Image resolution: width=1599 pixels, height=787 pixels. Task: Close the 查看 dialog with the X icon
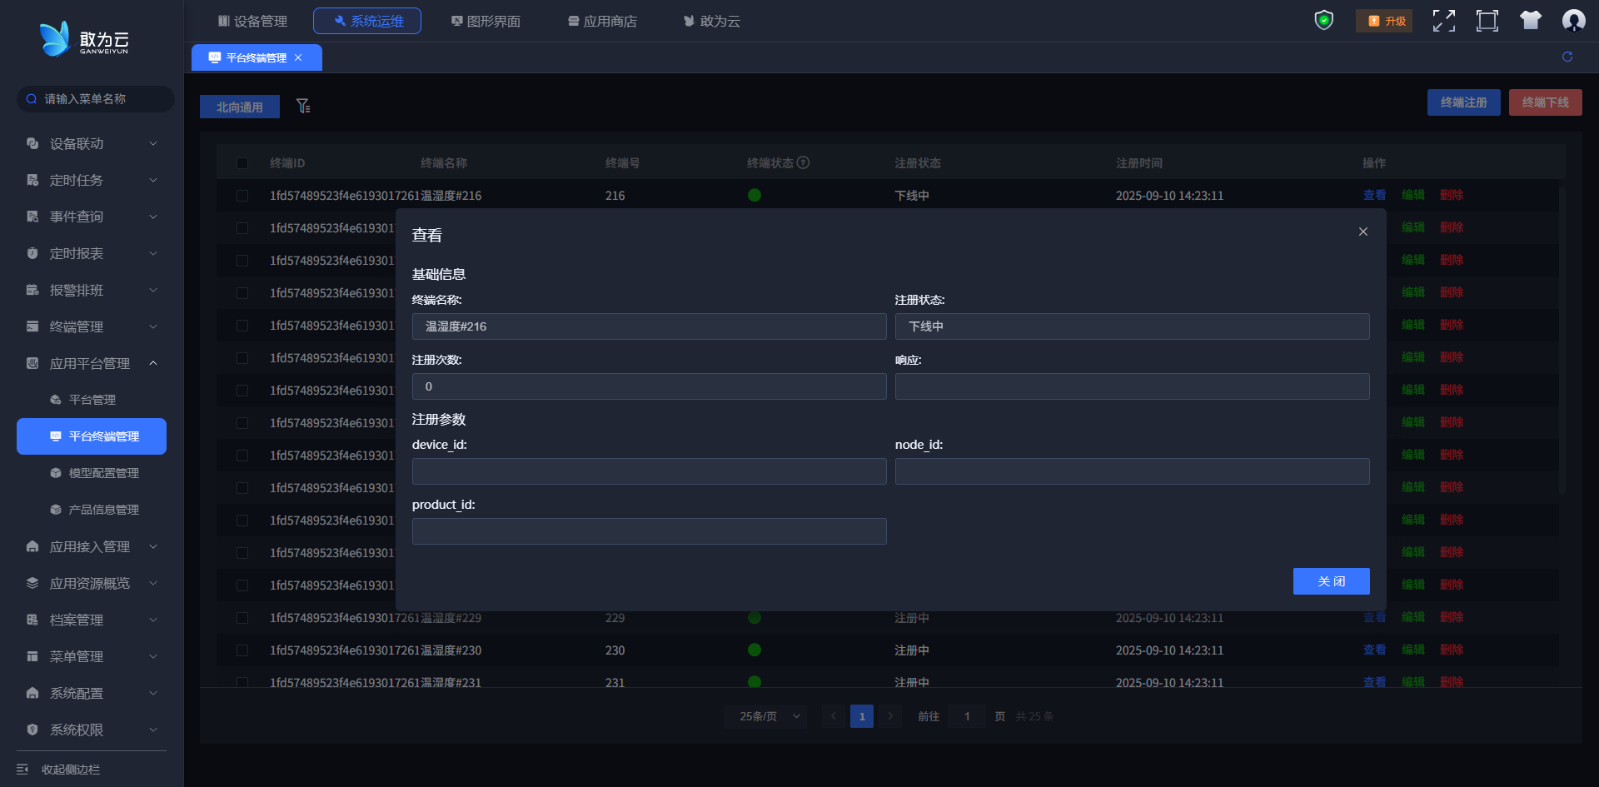tap(1363, 232)
